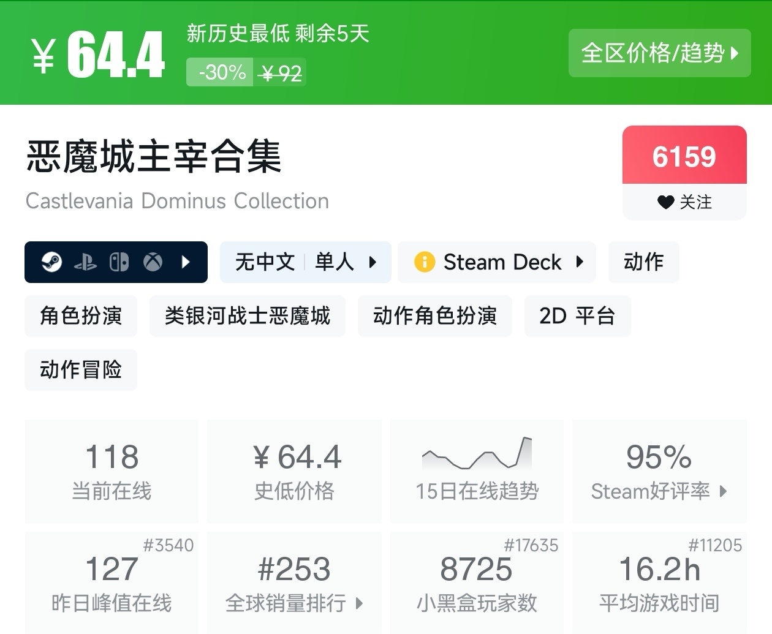Toggle follow on 恶魔城主宰合集
This screenshot has height=634, width=772.
684,203
